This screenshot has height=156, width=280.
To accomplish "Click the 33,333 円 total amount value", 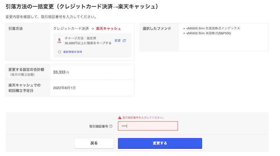I will (61, 72).
